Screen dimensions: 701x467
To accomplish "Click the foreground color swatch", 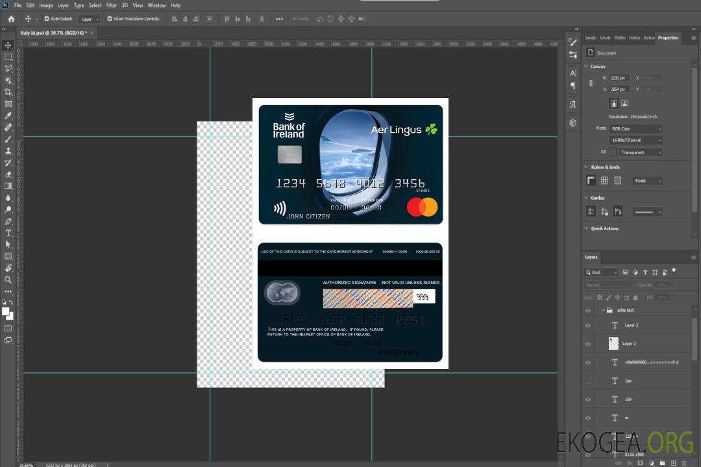I will [6, 311].
